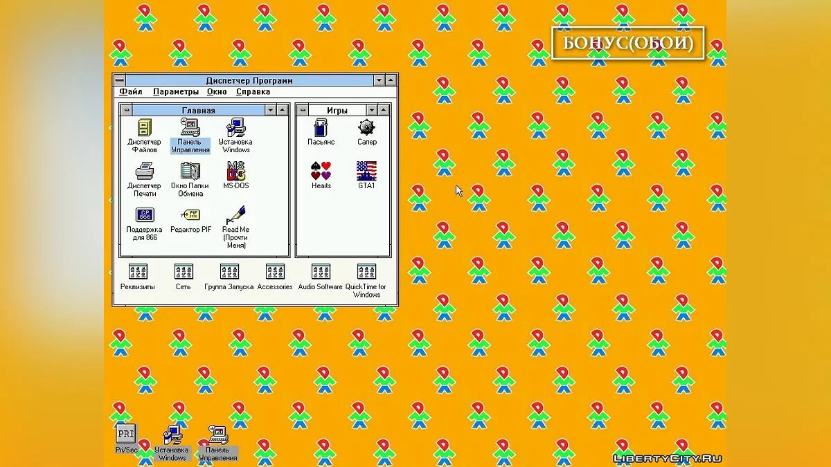Launch the MS-DOS prompt icon
Image resolution: width=831 pixels, height=467 pixels.
coord(235,171)
